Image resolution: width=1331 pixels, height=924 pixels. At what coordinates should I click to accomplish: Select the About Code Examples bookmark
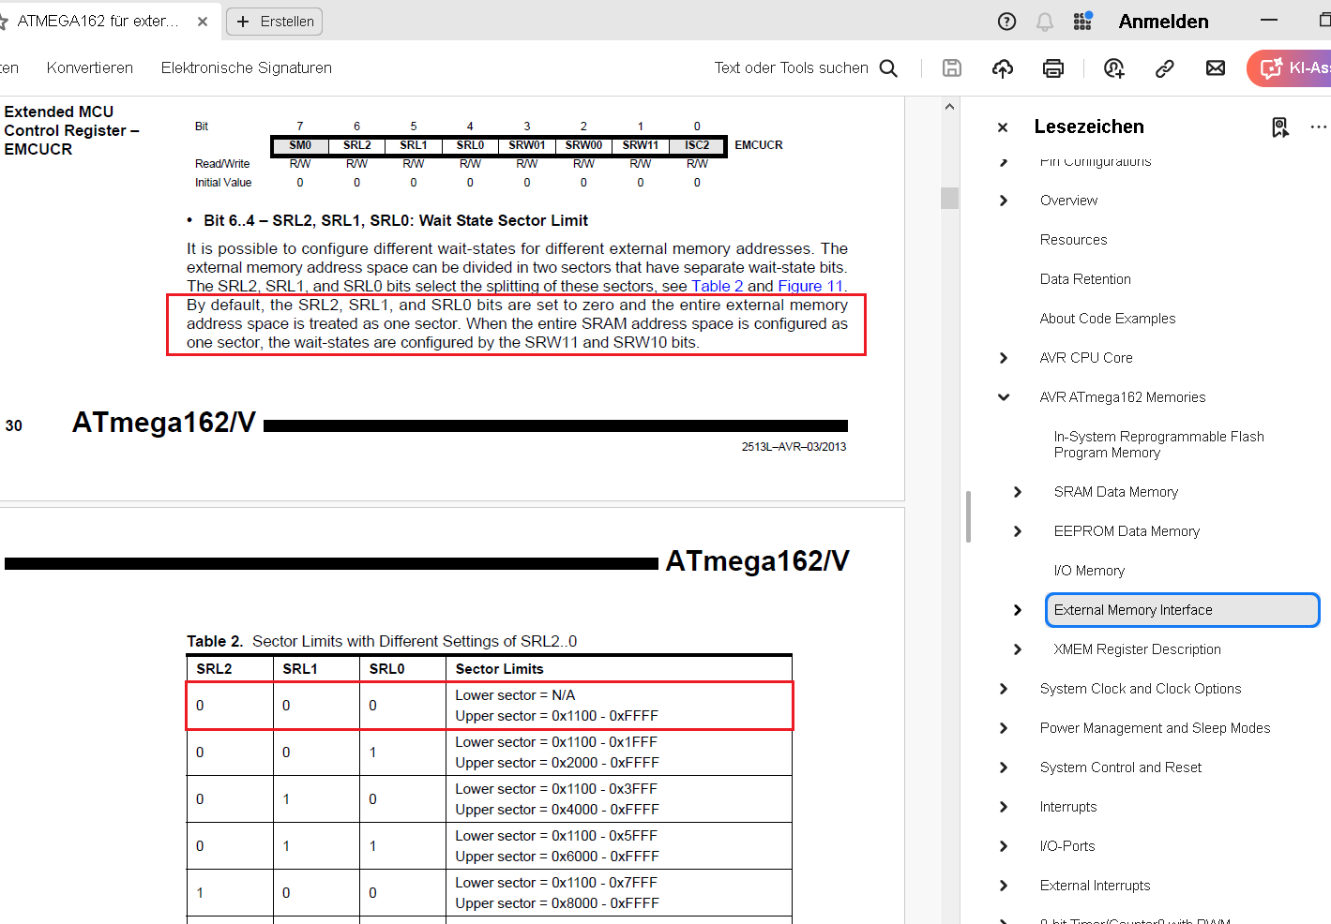1108,319
